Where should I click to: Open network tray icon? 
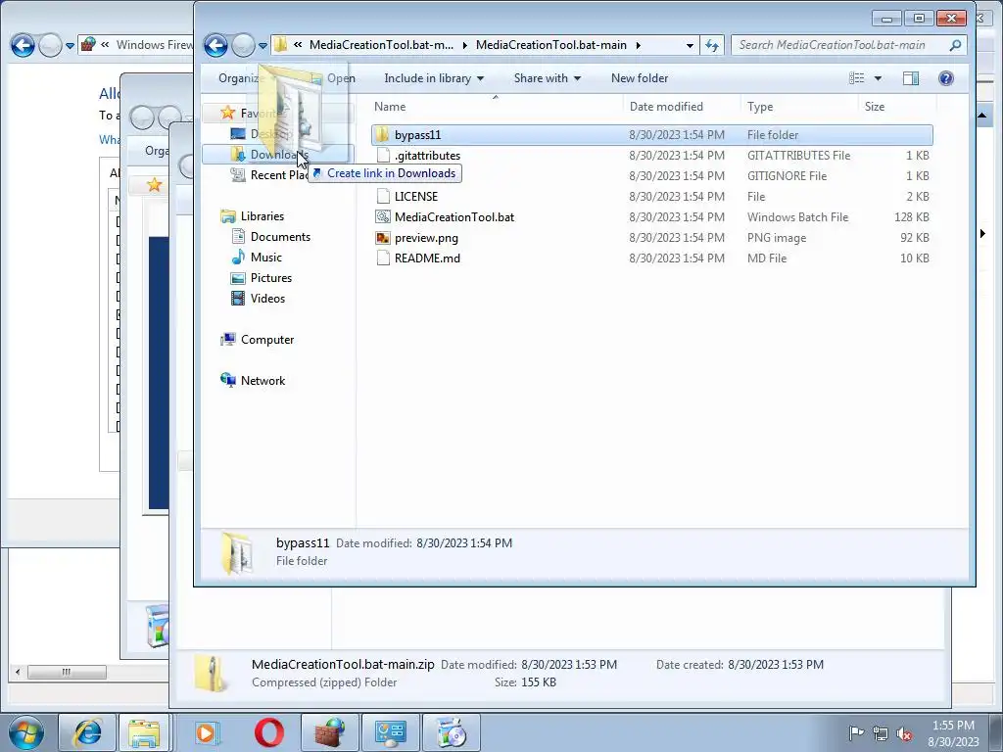(x=881, y=733)
